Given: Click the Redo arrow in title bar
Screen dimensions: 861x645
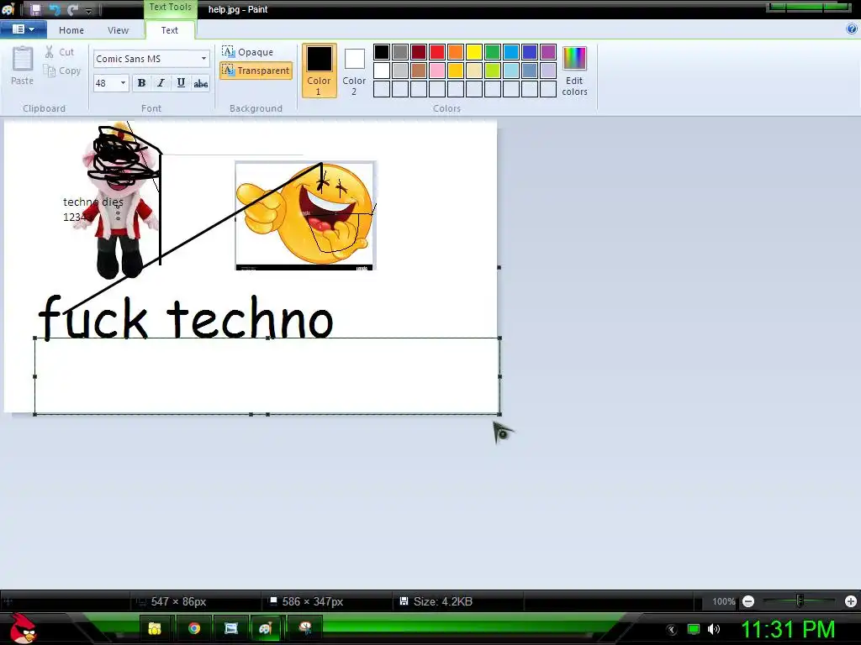Looking at the screenshot, I should pyautogui.click(x=72, y=9).
